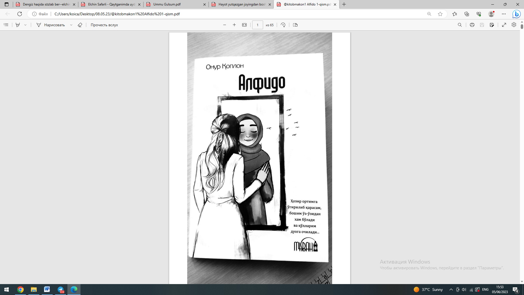Toggle the Нарисовать drawing mode

(x=51, y=25)
